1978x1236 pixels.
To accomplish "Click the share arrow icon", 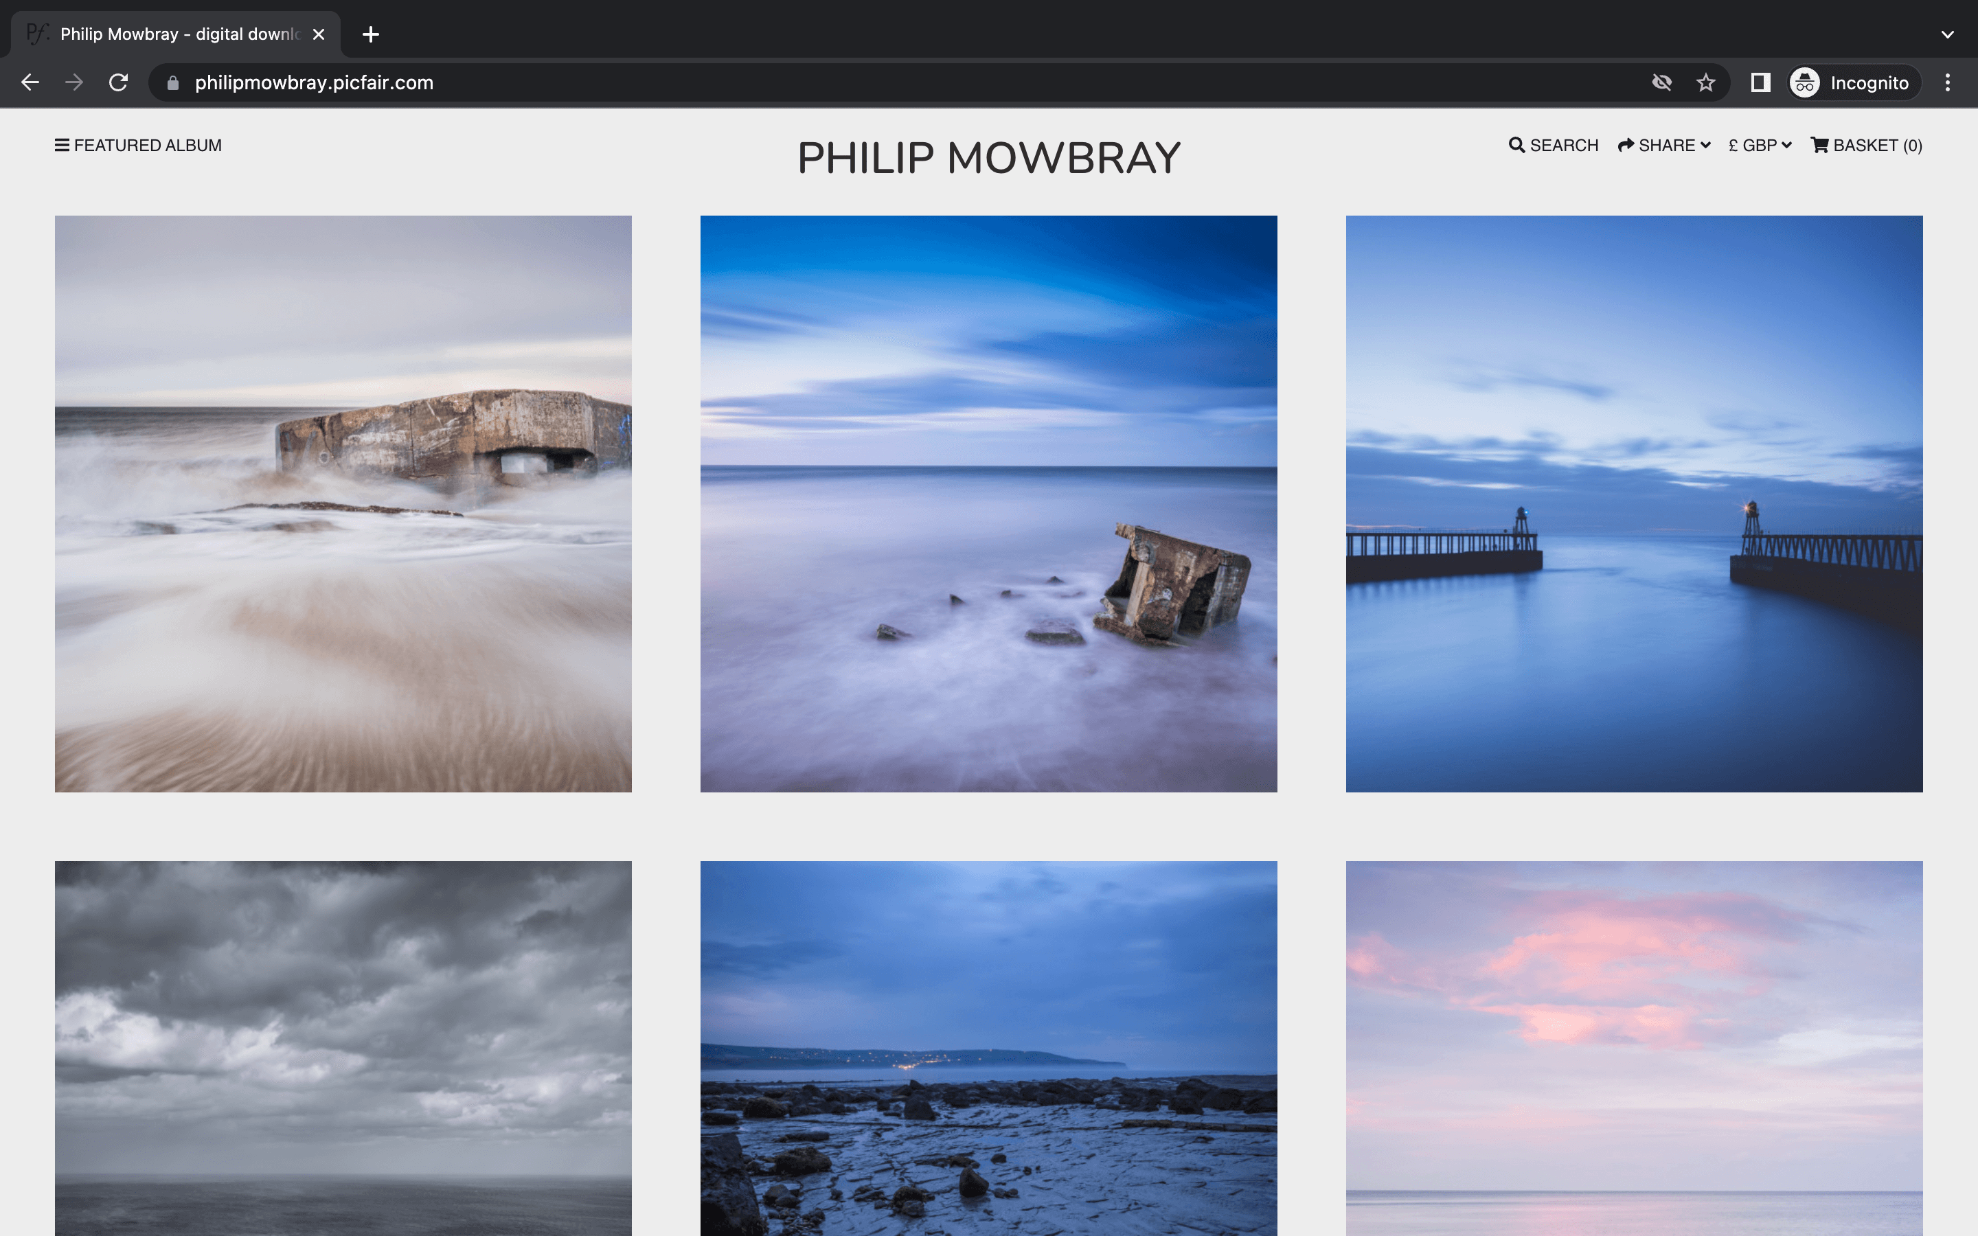I will 1626,146.
